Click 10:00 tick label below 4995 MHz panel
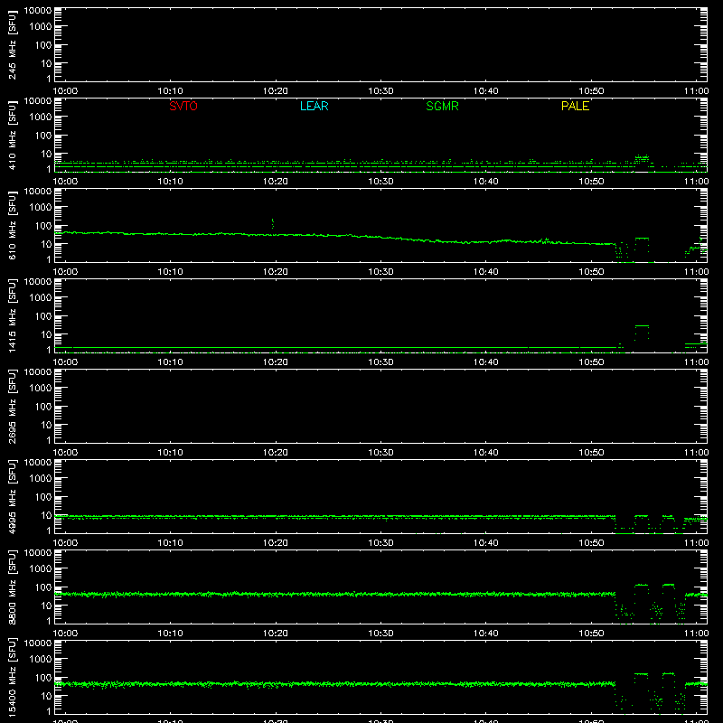 (x=65, y=543)
